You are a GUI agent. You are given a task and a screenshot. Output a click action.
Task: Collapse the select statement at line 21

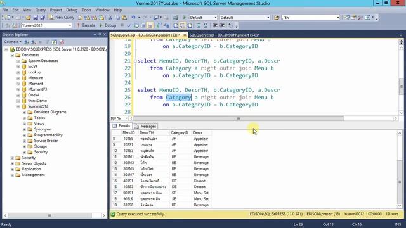click(x=135, y=61)
